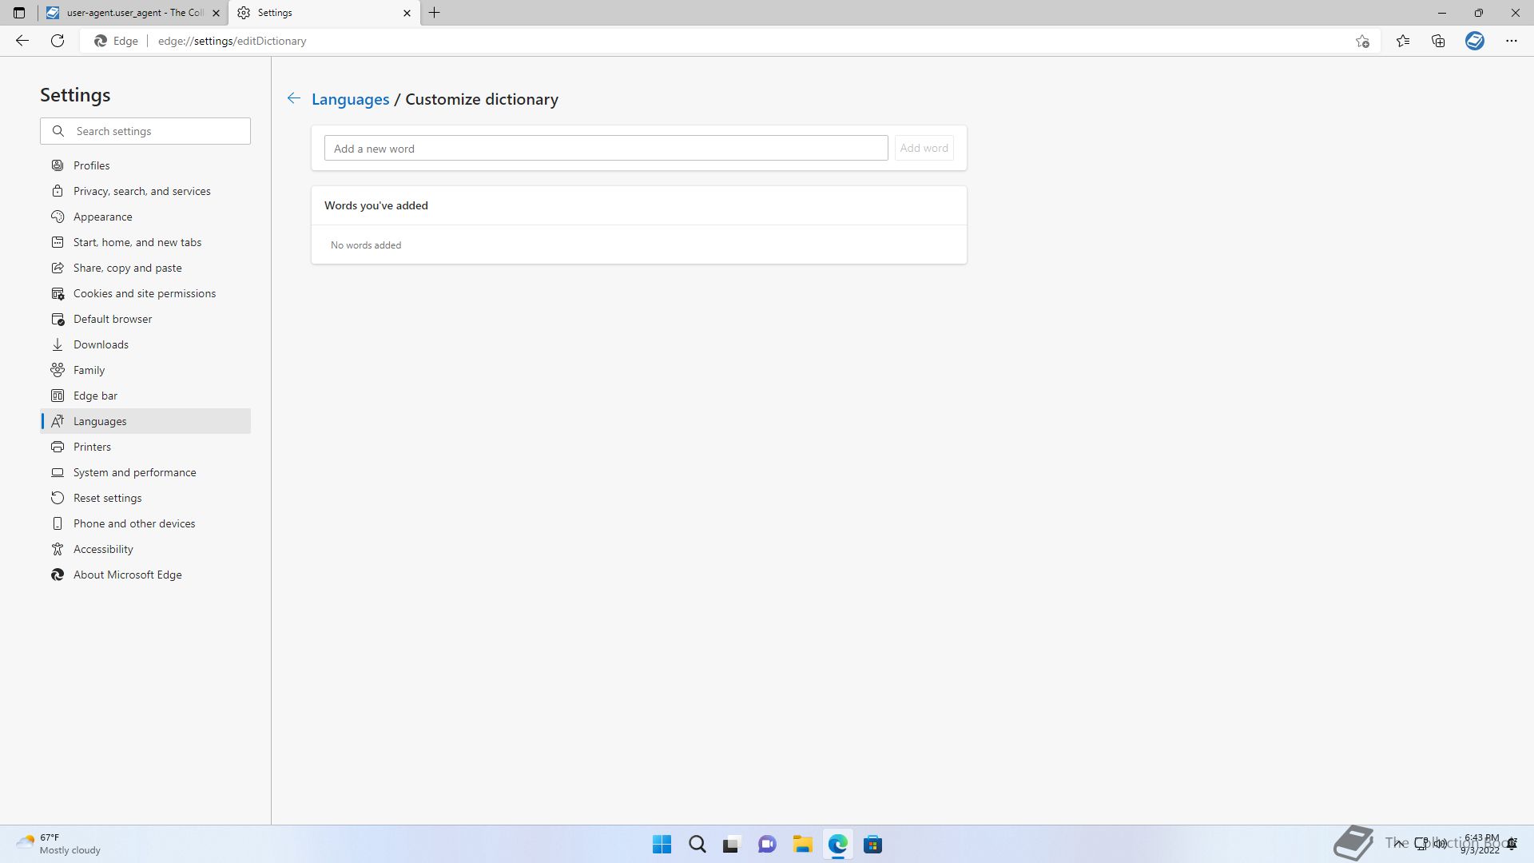This screenshot has width=1534, height=863.
Task: Open a new tab with plus button
Action: coord(434,13)
